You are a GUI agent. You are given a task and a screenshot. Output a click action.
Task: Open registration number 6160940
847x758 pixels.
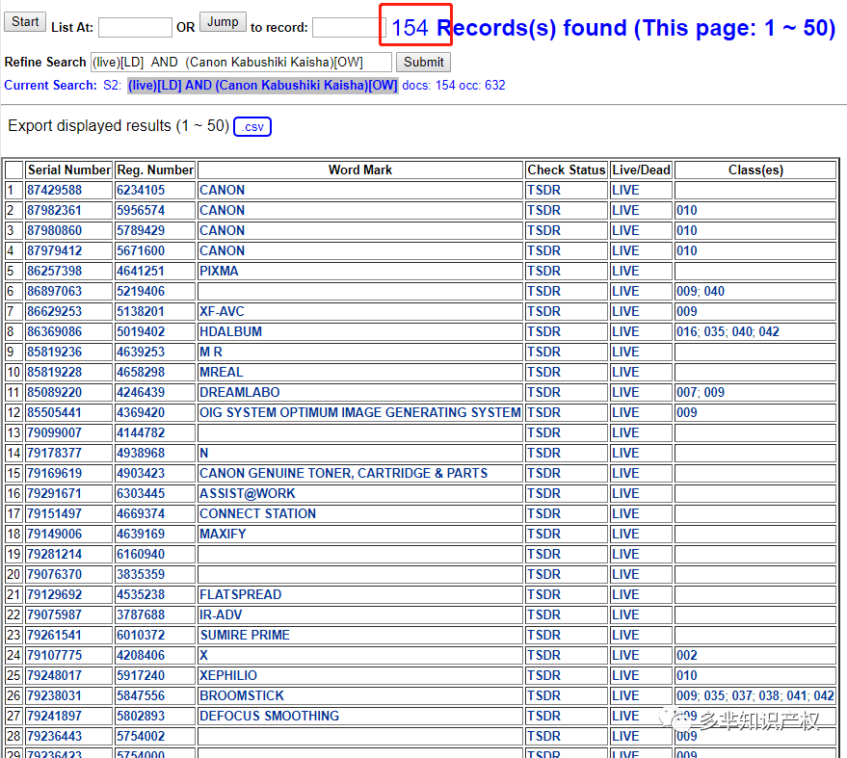(141, 555)
